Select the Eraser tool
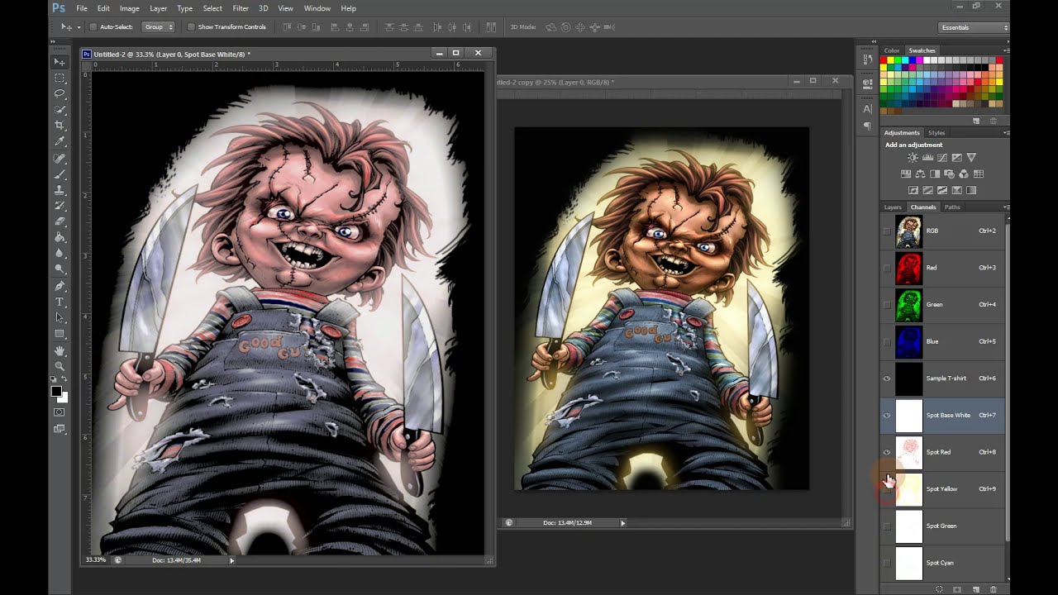The image size is (1058, 595). [x=60, y=221]
